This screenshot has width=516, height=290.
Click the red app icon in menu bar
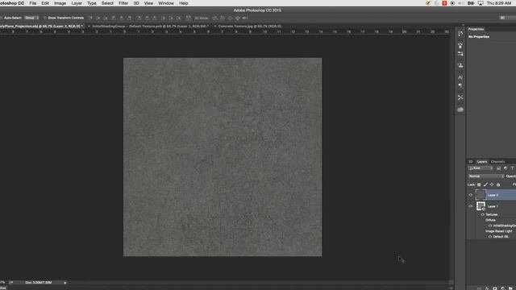444,3
